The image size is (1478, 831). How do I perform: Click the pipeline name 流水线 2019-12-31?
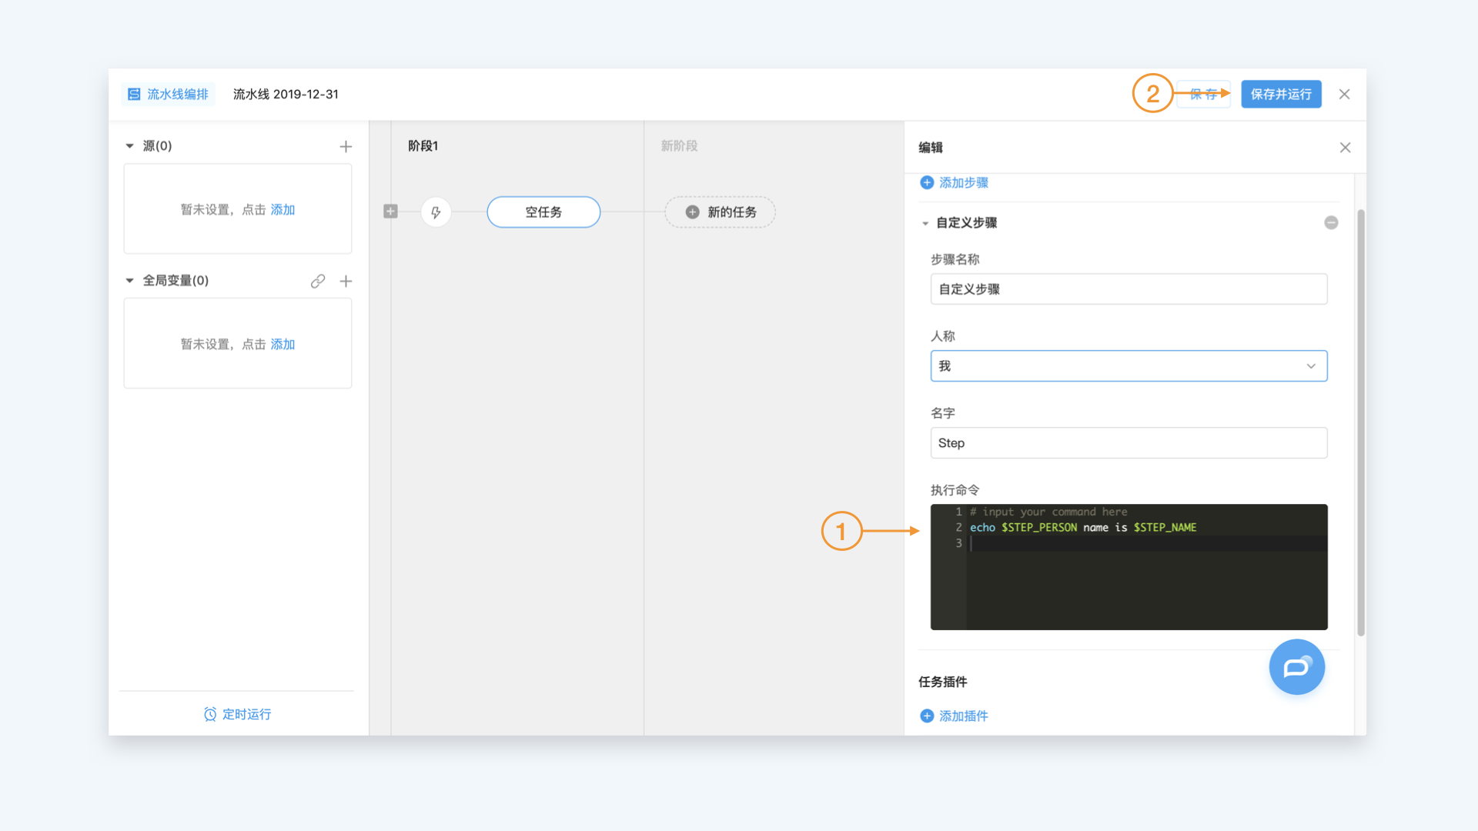286,94
